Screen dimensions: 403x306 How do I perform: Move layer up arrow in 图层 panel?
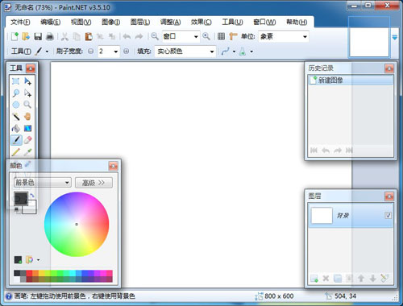tap(361, 279)
